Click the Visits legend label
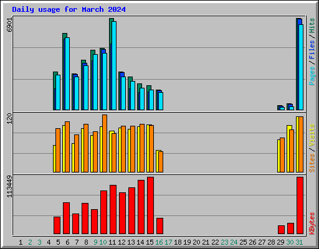 312,135
